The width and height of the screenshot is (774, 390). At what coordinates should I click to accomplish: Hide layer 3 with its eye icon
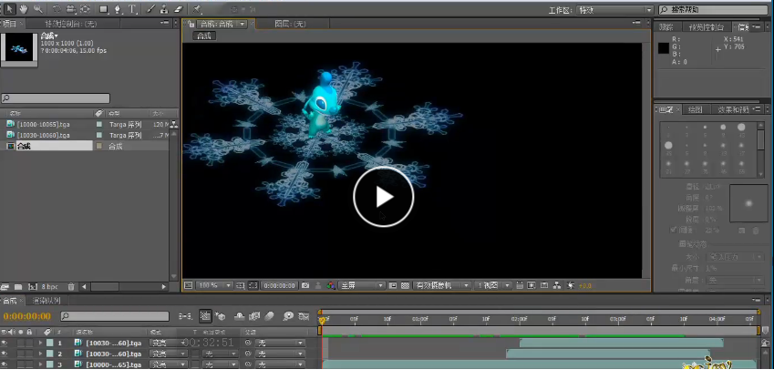pos(5,364)
